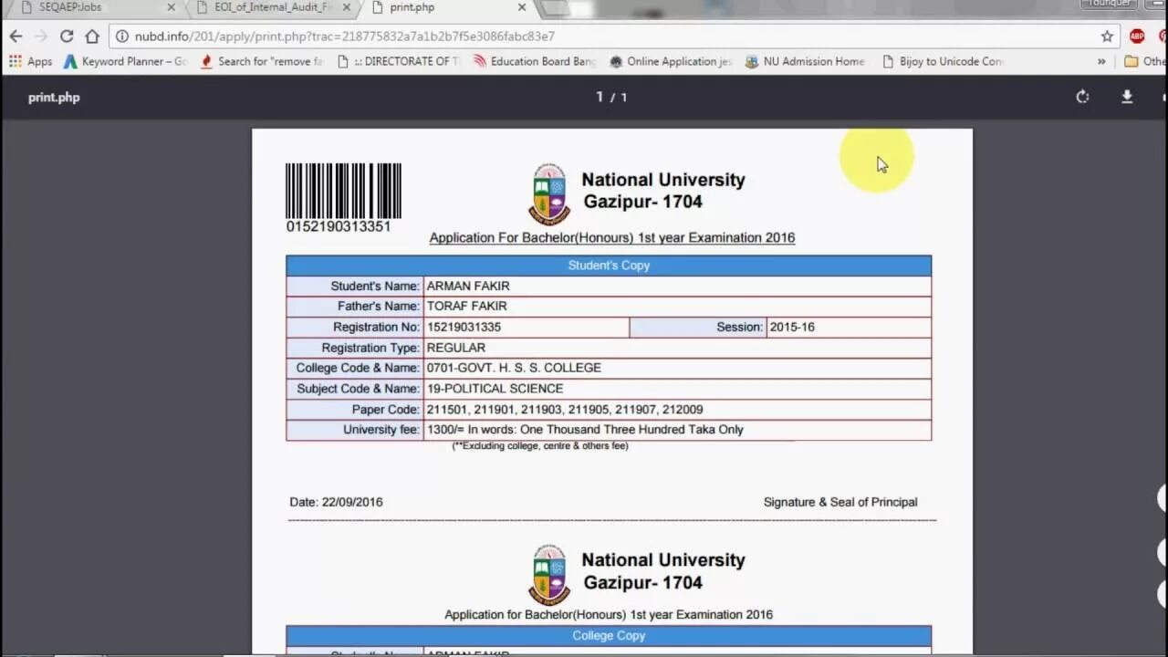Click the Excluding college, centre fee note
This screenshot has width=1168, height=657.
(x=540, y=446)
